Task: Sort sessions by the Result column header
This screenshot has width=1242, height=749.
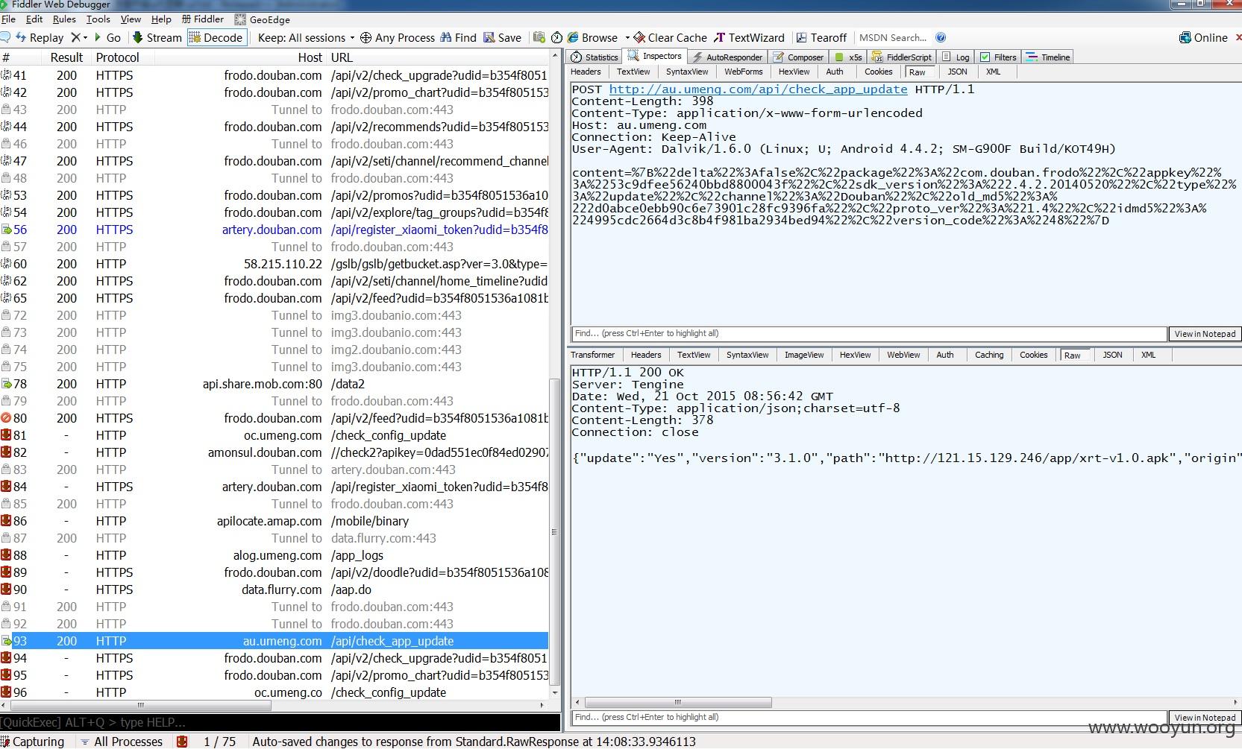Action: pyautogui.click(x=66, y=57)
